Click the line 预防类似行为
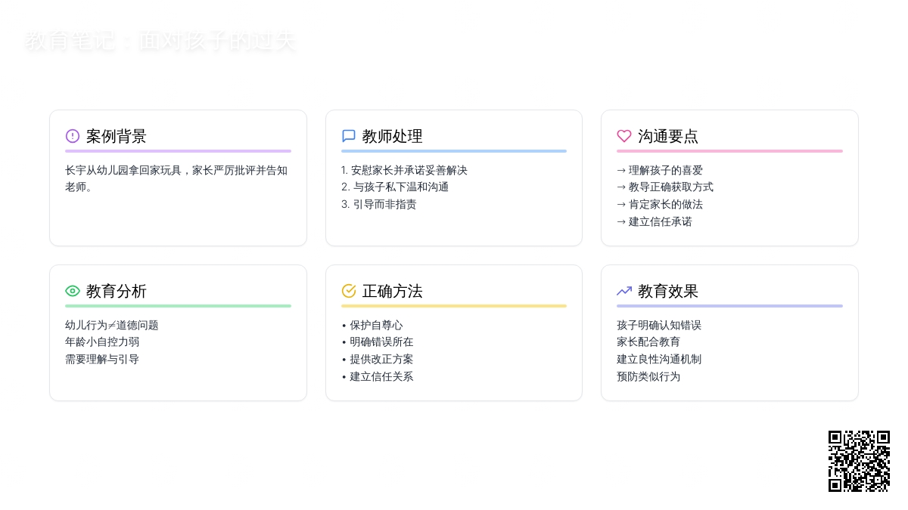This screenshot has width=908, height=510. point(648,376)
